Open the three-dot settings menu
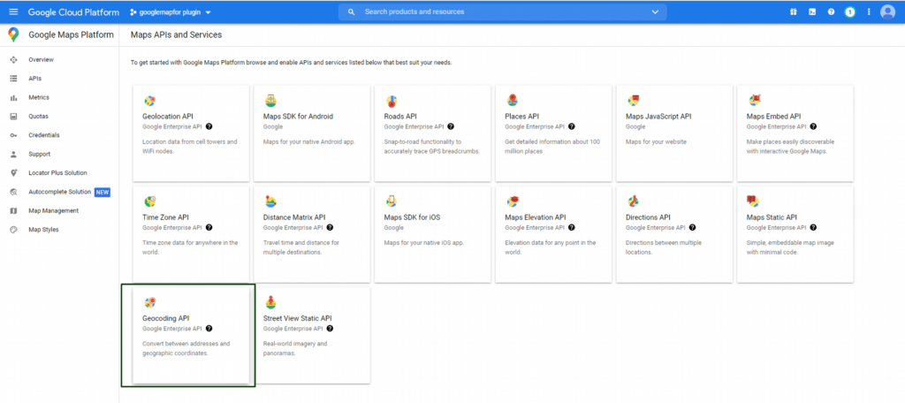This screenshot has width=905, height=403. click(869, 12)
